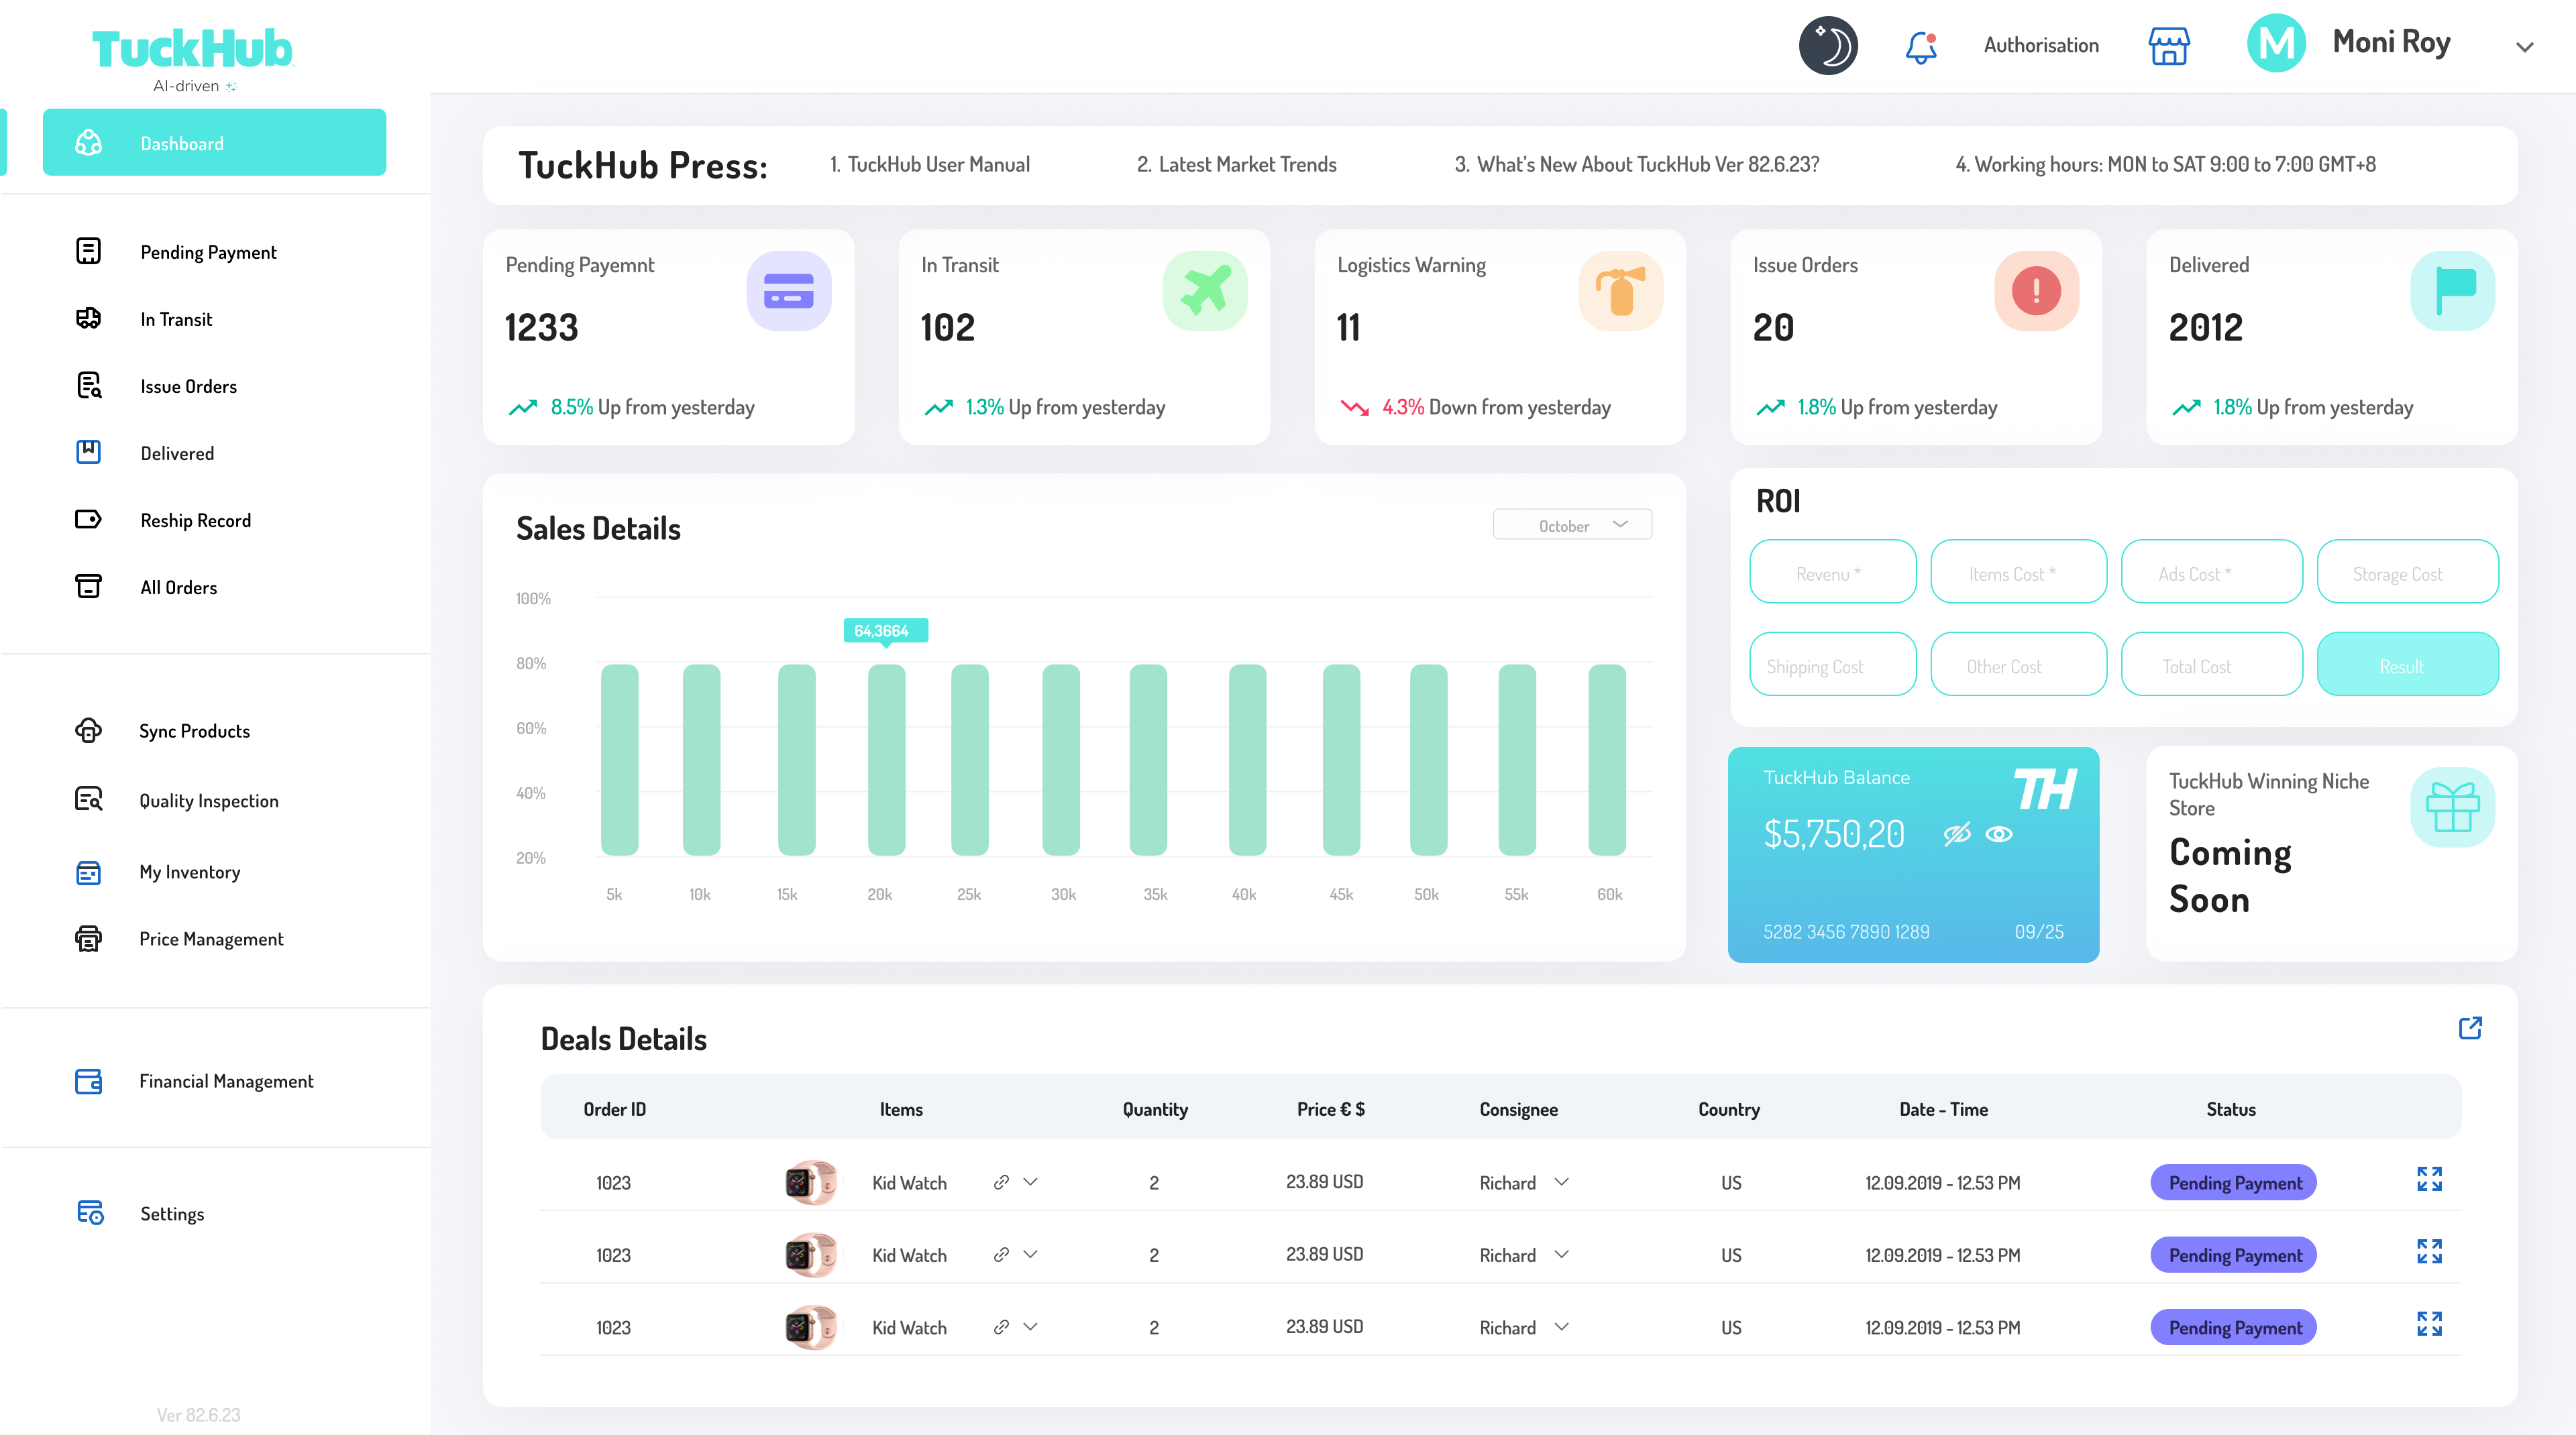Click the ROI Result button
2576x1435 pixels.
tap(2407, 665)
